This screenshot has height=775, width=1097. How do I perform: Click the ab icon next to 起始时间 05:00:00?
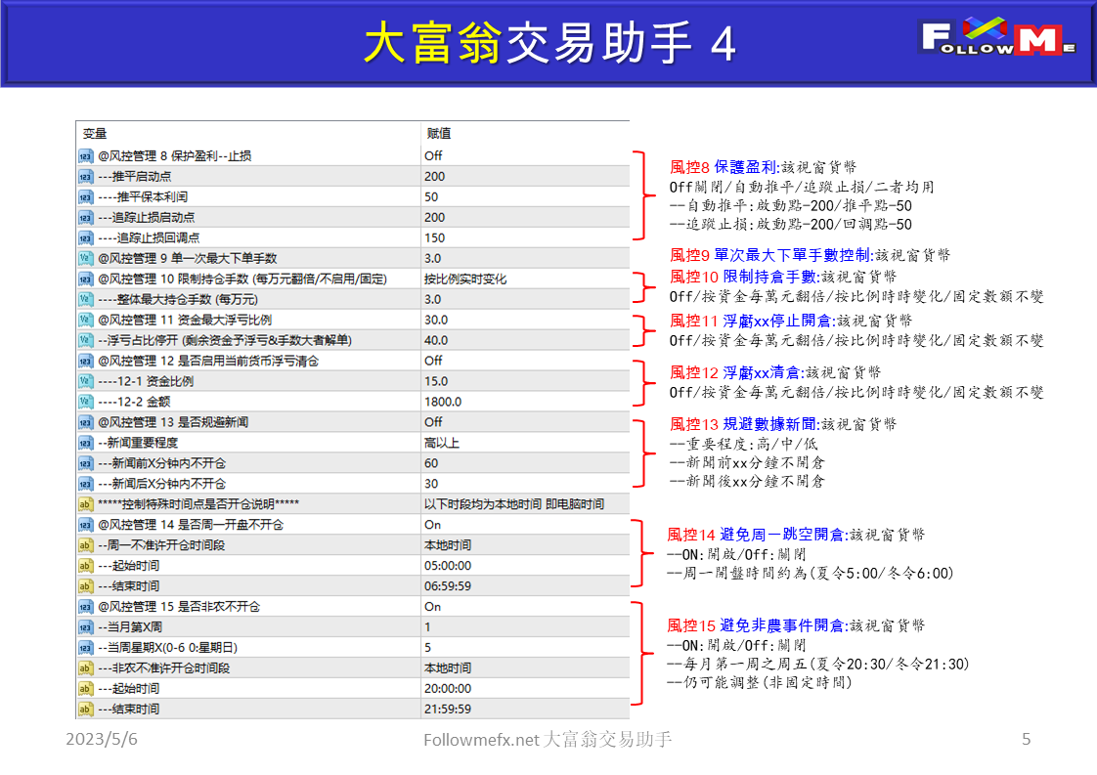83,566
